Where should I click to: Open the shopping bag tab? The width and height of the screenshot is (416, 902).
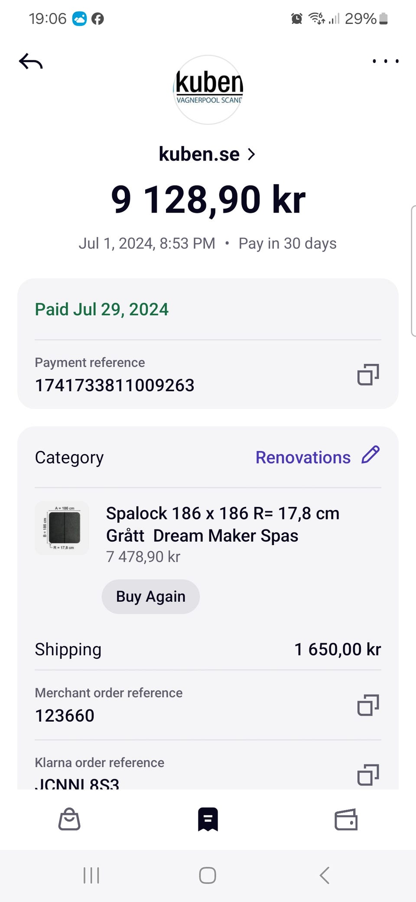[x=69, y=819]
